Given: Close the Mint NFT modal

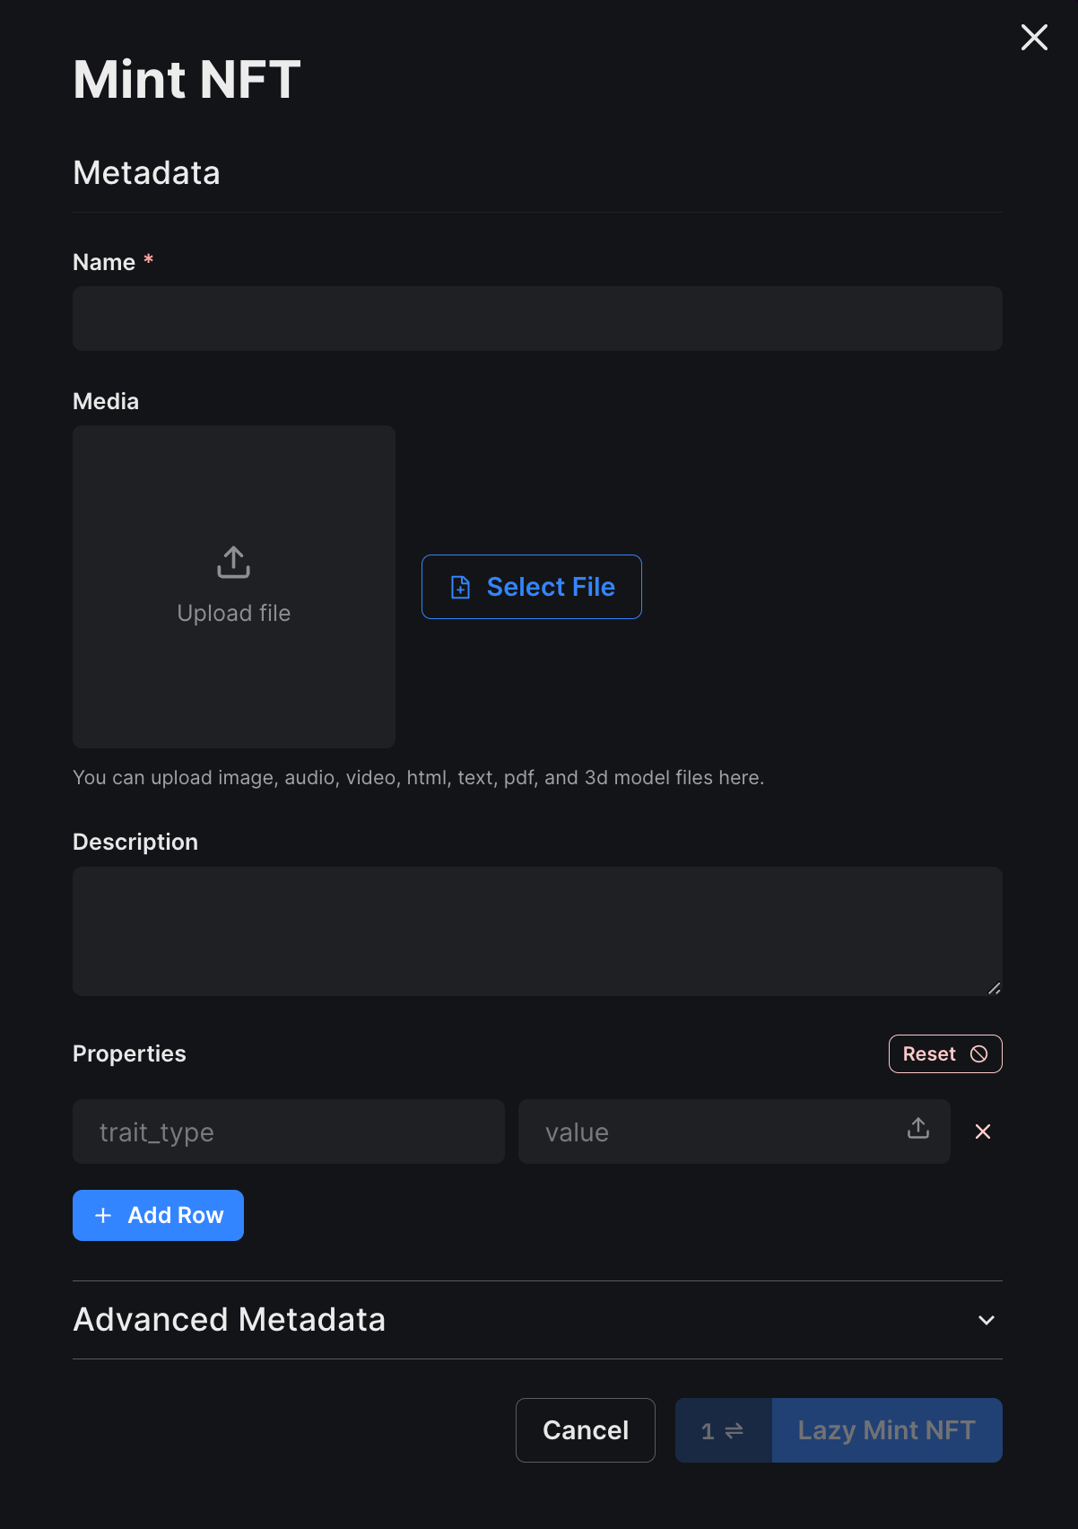Looking at the screenshot, I should [1033, 37].
